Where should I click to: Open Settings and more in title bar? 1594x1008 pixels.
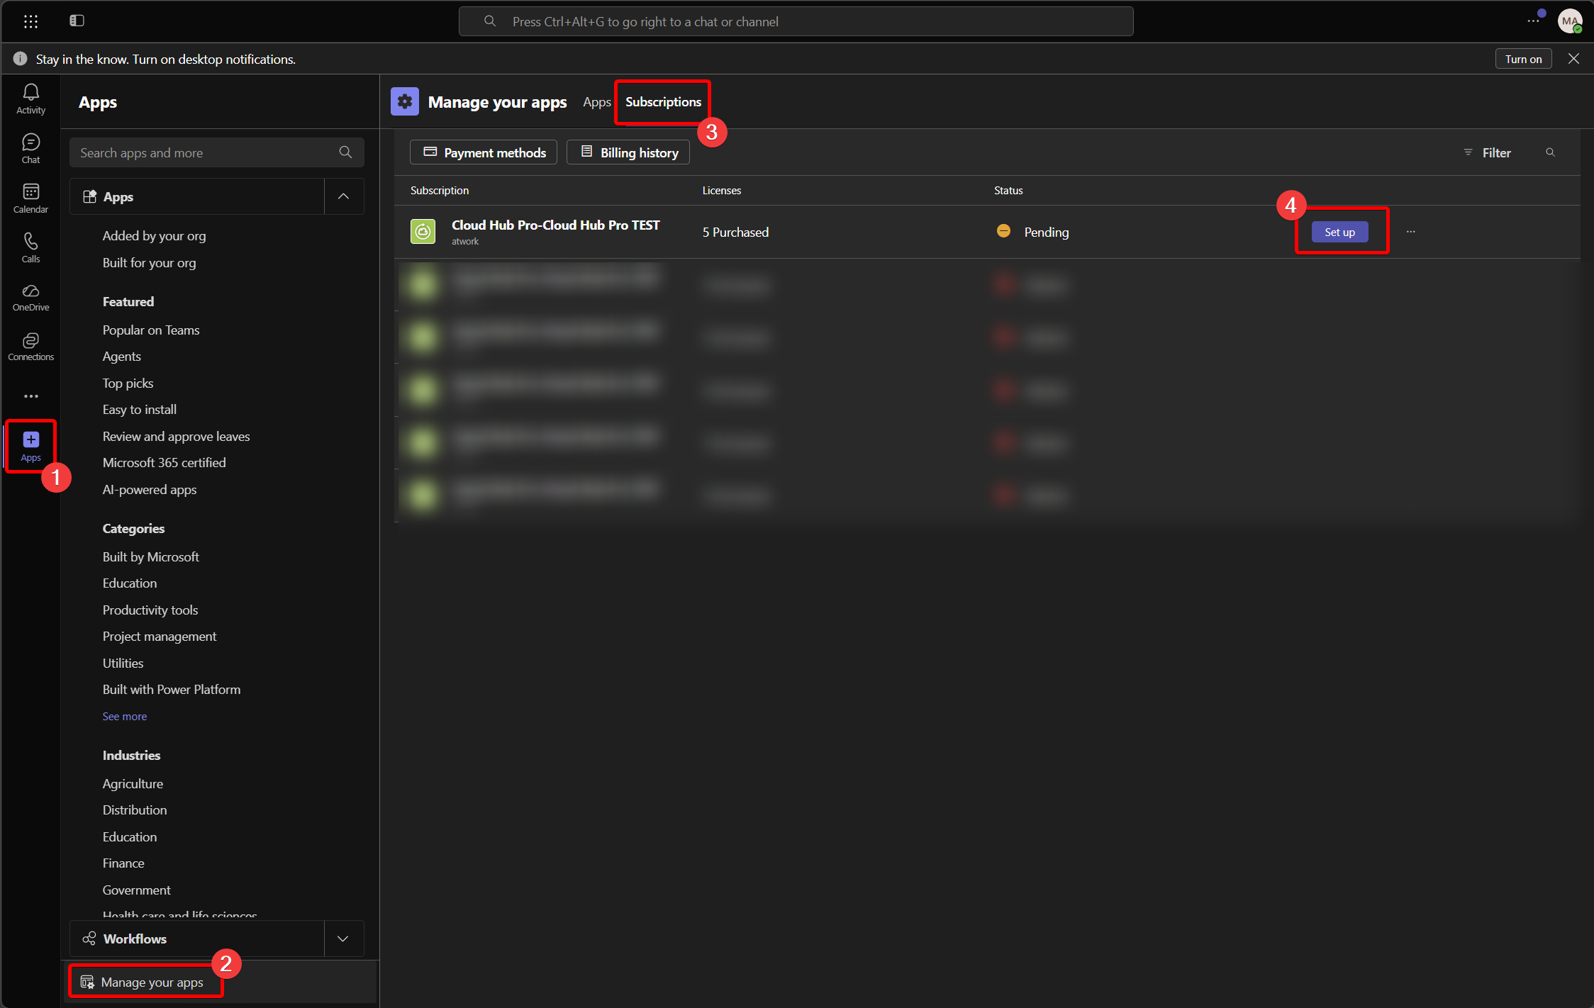(1533, 21)
